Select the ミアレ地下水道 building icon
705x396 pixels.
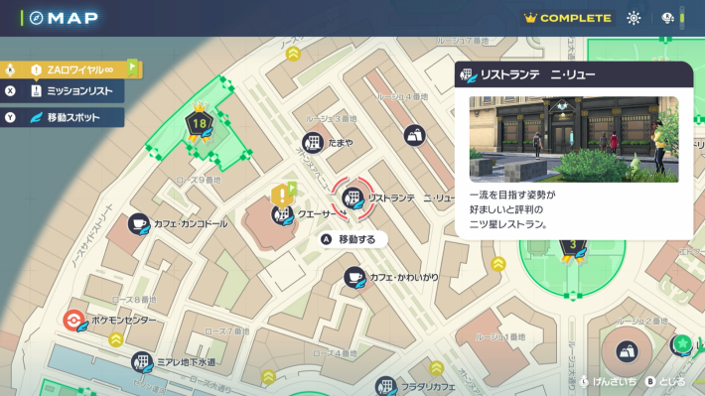pyautogui.click(x=142, y=362)
